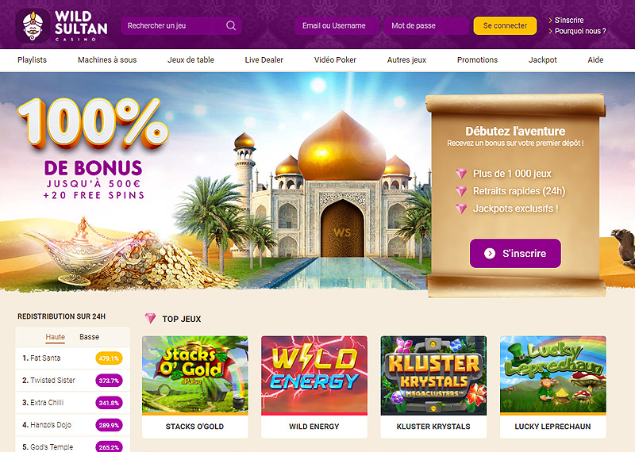Click the diamond bullet next to Retraits rapides

(x=461, y=191)
